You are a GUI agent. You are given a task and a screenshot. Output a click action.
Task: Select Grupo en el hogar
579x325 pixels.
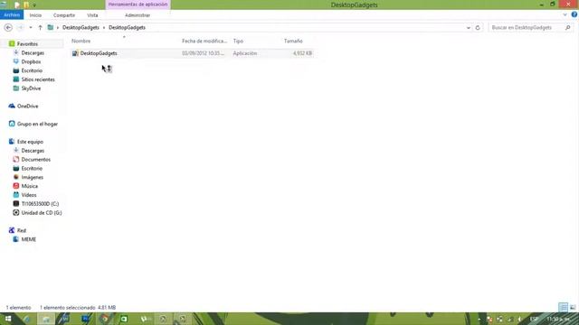37,124
